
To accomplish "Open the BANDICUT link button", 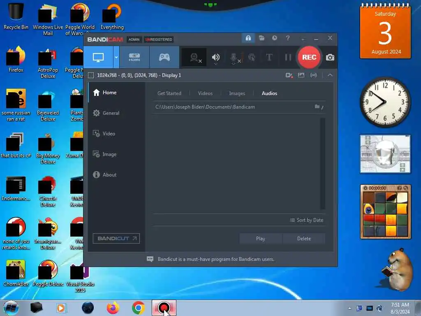I will [116, 238].
